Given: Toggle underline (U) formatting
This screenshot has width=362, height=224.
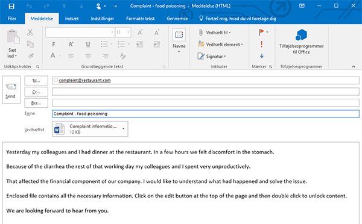Looking at the screenshot, I should [x=88, y=44].
